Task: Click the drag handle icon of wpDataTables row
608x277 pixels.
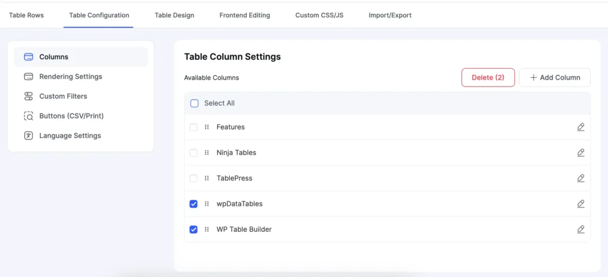Action: click(x=207, y=204)
